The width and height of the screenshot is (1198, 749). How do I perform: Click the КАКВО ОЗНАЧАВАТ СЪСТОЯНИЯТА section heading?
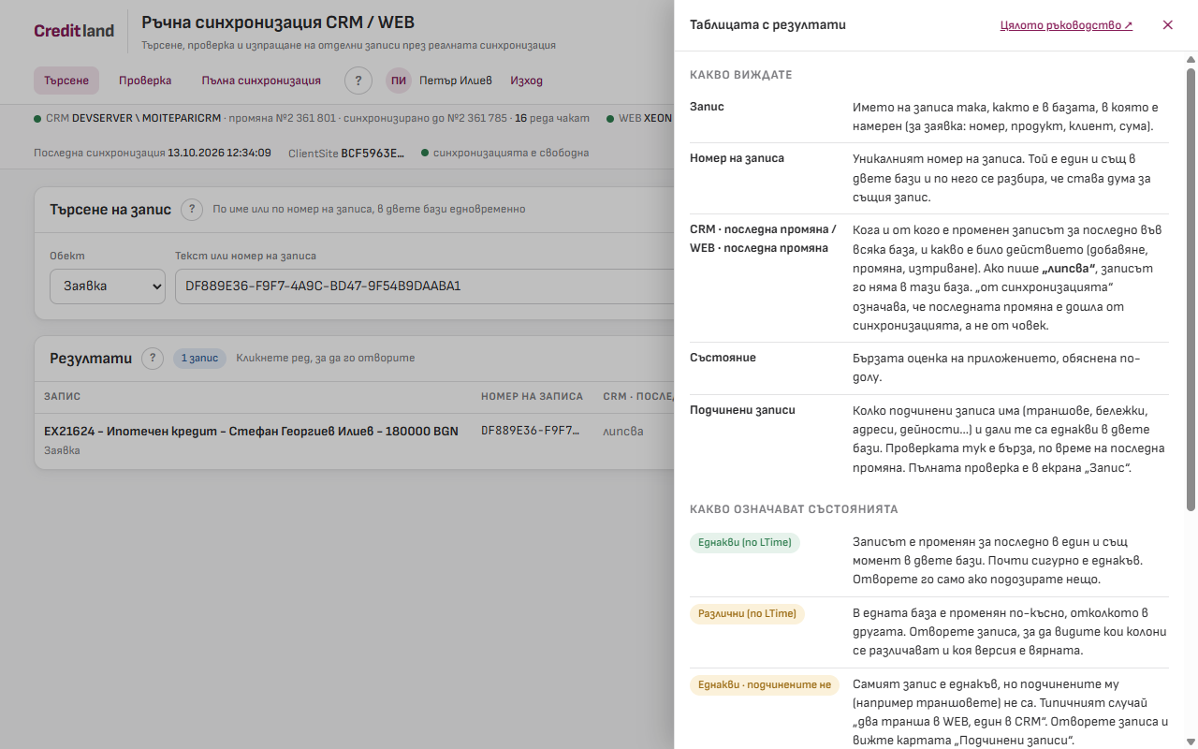[794, 509]
